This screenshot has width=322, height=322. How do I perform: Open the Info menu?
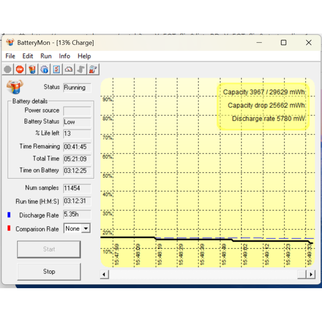point(64,56)
